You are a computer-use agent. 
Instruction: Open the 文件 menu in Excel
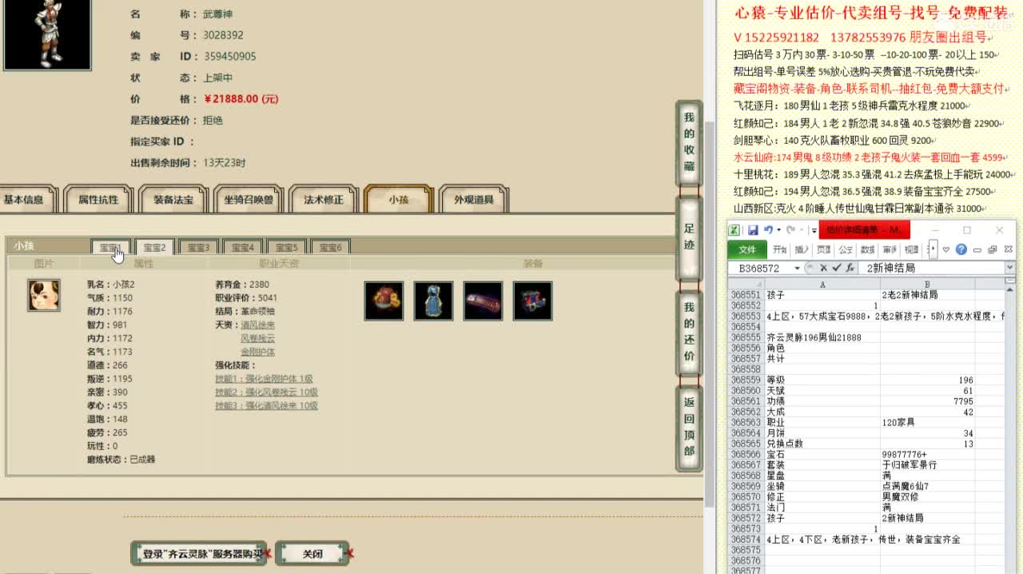pyautogui.click(x=748, y=249)
